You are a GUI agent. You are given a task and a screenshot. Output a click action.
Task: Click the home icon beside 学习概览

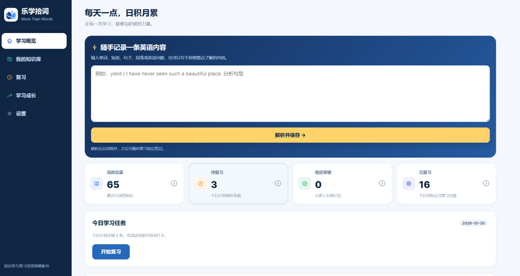point(10,41)
